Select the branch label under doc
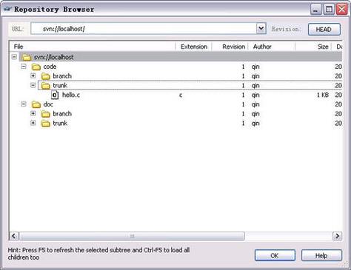The height and width of the screenshot is (270, 351). pos(62,114)
